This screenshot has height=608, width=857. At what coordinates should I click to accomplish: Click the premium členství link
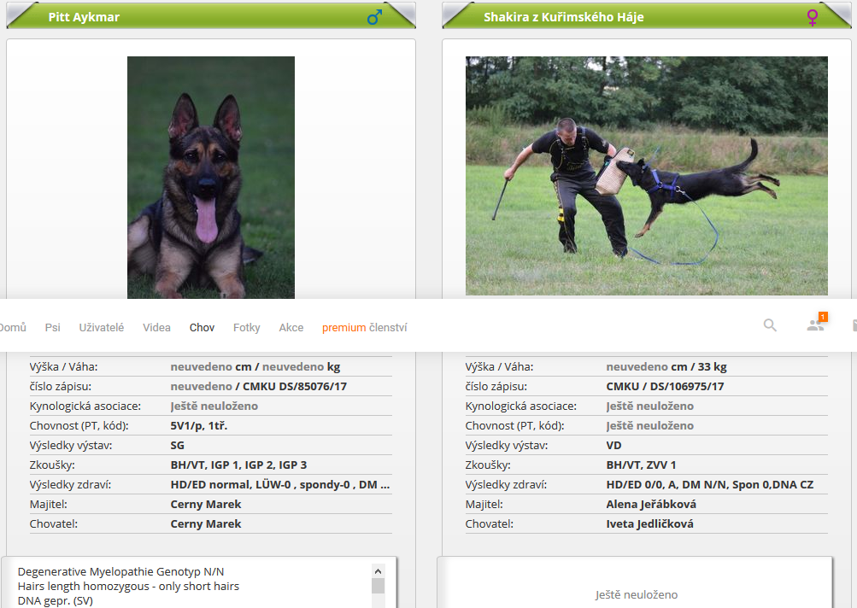click(364, 327)
